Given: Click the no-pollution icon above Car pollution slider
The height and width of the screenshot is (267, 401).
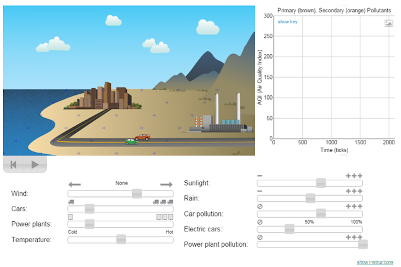Looking at the screenshot, I should (259, 207).
